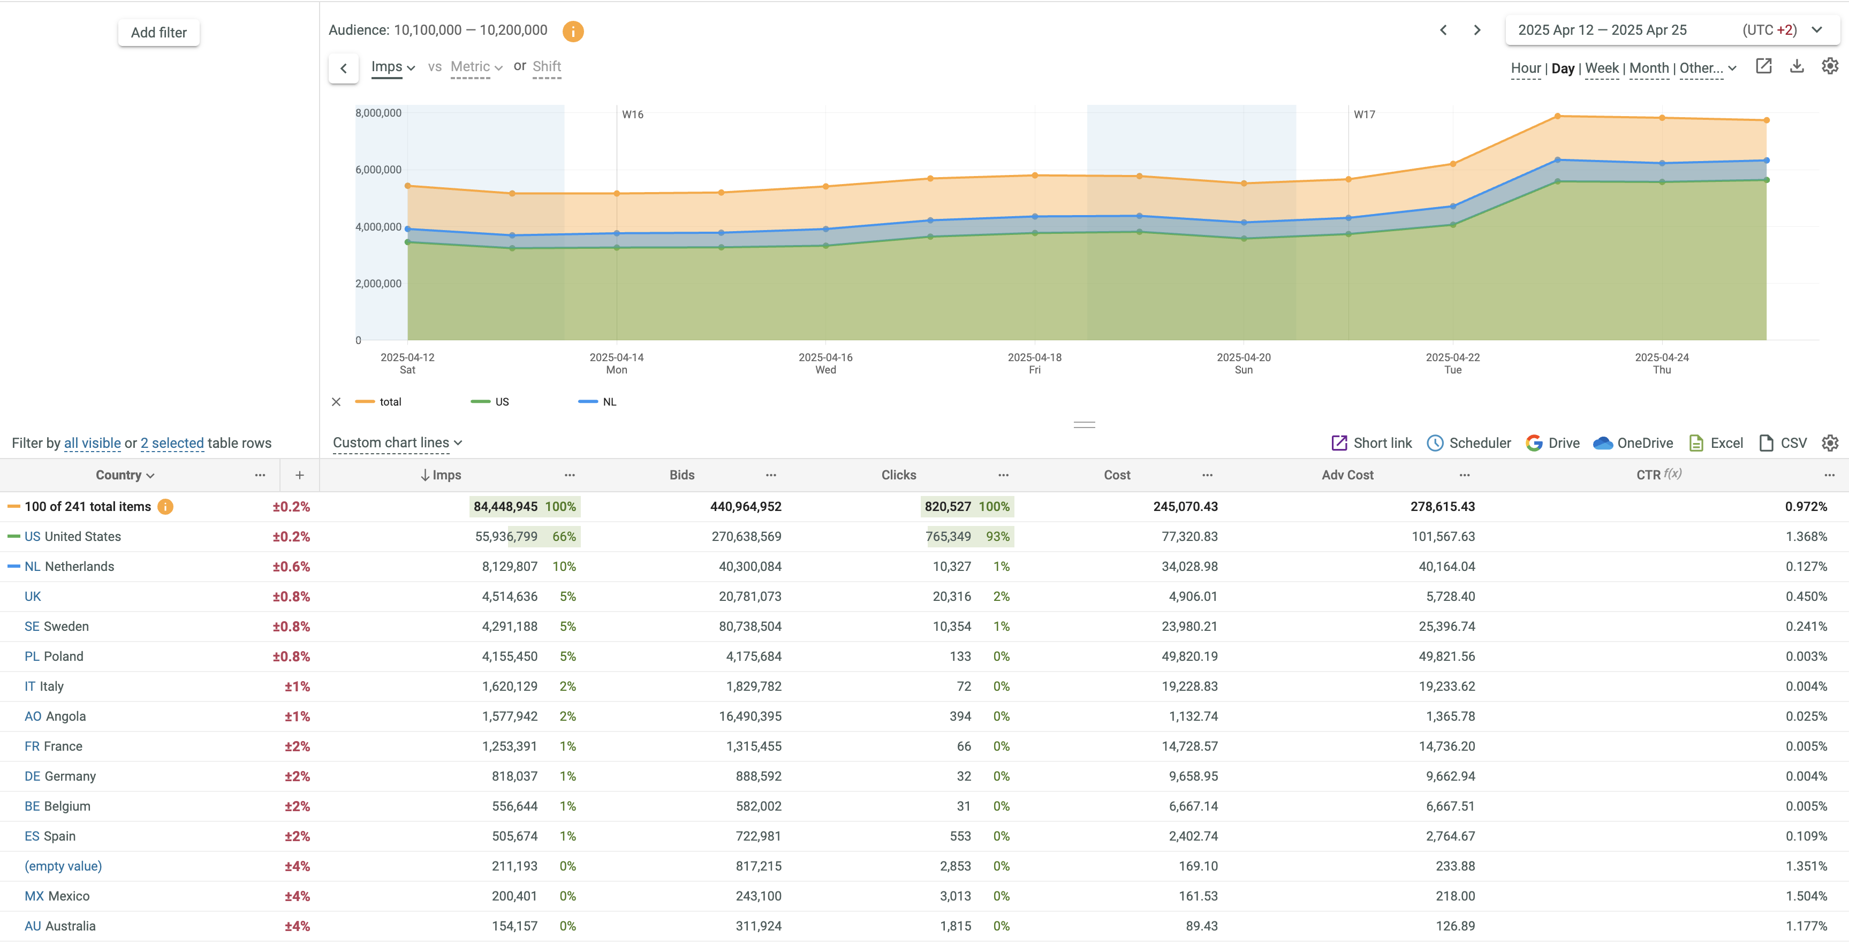Switch chart granularity to Week
This screenshot has width=1849, height=946.
(x=1601, y=68)
